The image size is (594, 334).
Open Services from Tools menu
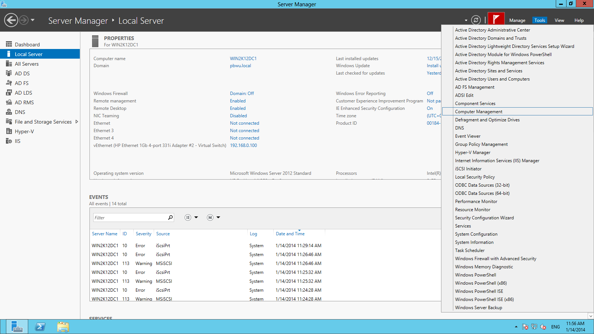click(463, 226)
